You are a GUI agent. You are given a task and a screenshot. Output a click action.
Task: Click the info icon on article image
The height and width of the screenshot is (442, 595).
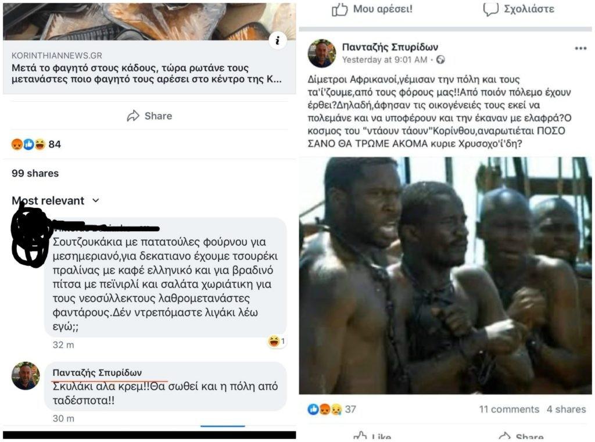tap(278, 40)
